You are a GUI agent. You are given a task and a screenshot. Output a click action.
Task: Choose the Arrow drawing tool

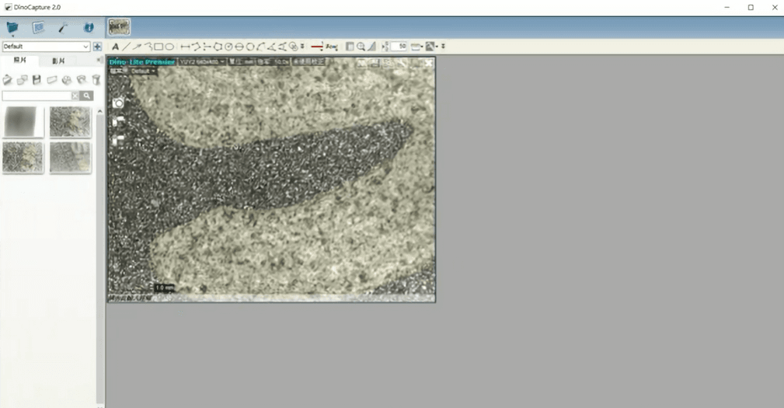click(x=137, y=47)
